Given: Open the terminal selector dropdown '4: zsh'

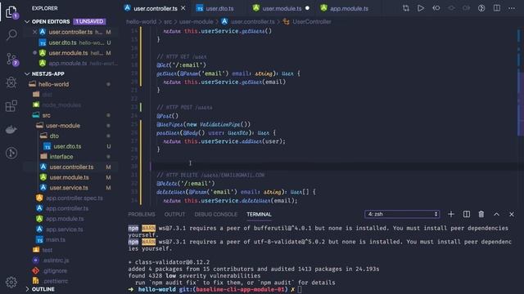Looking at the screenshot, I should 402,214.
